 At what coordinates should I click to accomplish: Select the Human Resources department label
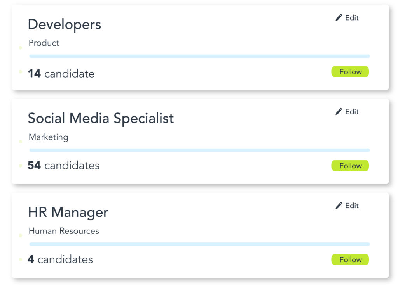[x=64, y=231]
